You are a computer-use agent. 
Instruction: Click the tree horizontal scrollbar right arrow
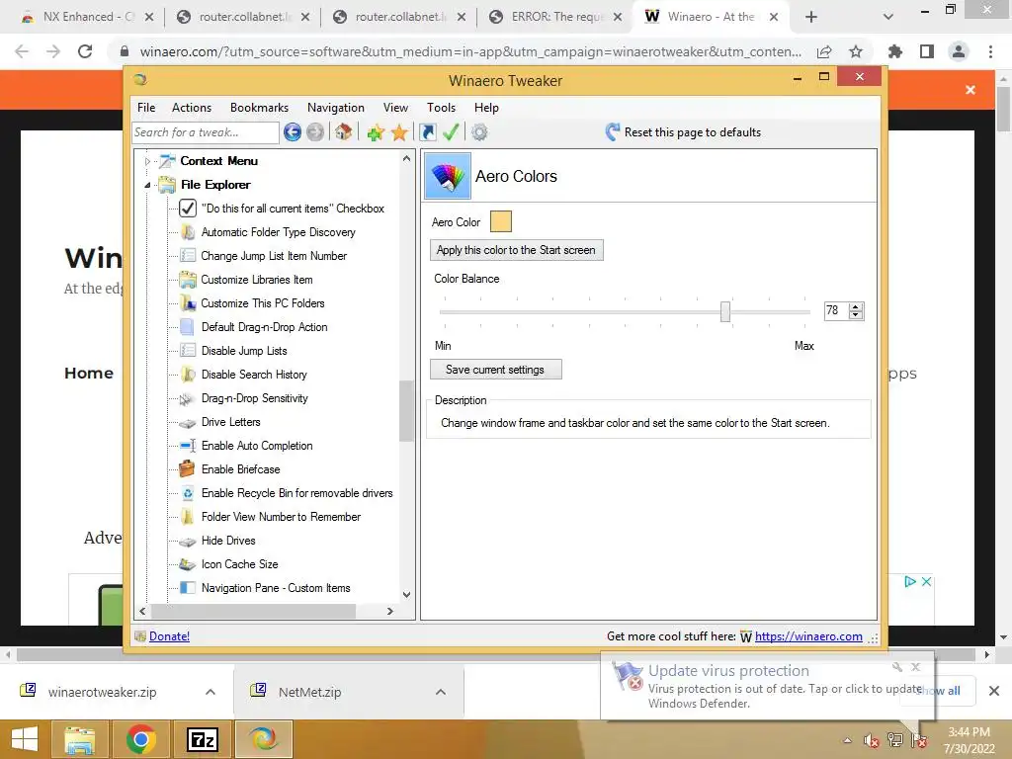[x=389, y=611]
